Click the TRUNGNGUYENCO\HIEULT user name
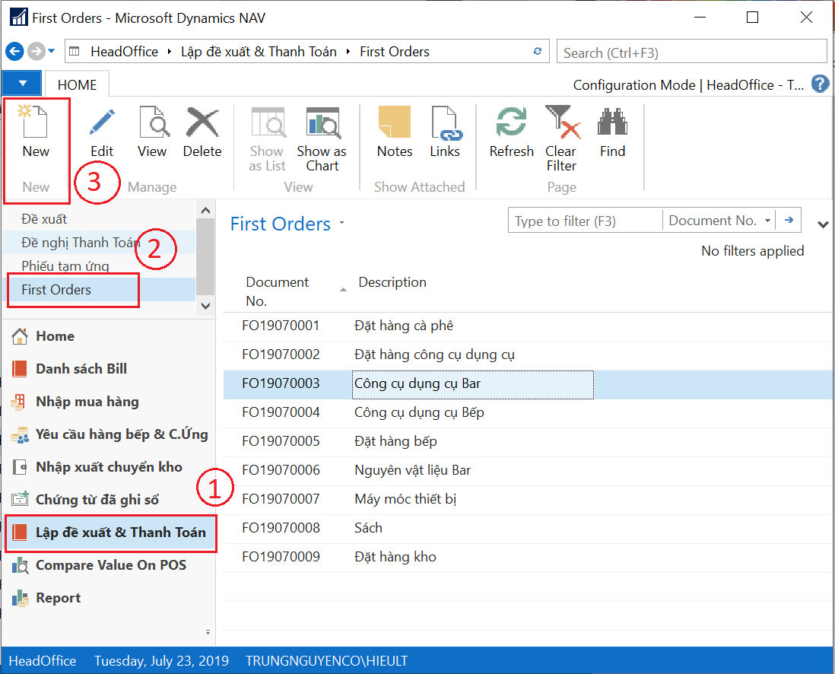 [x=326, y=660]
